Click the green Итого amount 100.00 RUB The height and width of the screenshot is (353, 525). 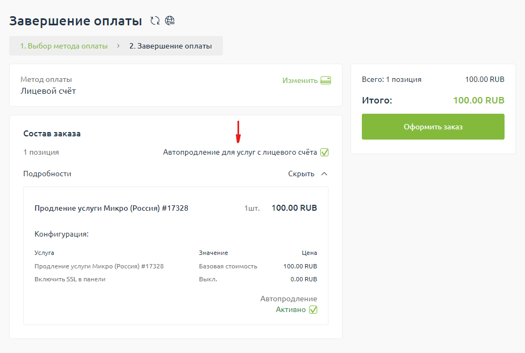(x=478, y=100)
